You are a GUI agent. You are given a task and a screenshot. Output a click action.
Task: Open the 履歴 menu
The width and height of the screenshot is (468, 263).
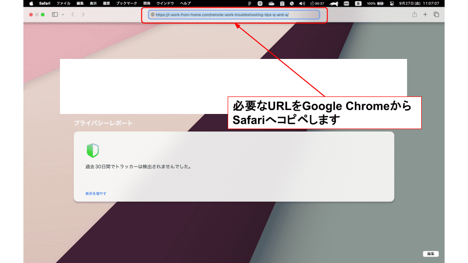pos(106,3)
